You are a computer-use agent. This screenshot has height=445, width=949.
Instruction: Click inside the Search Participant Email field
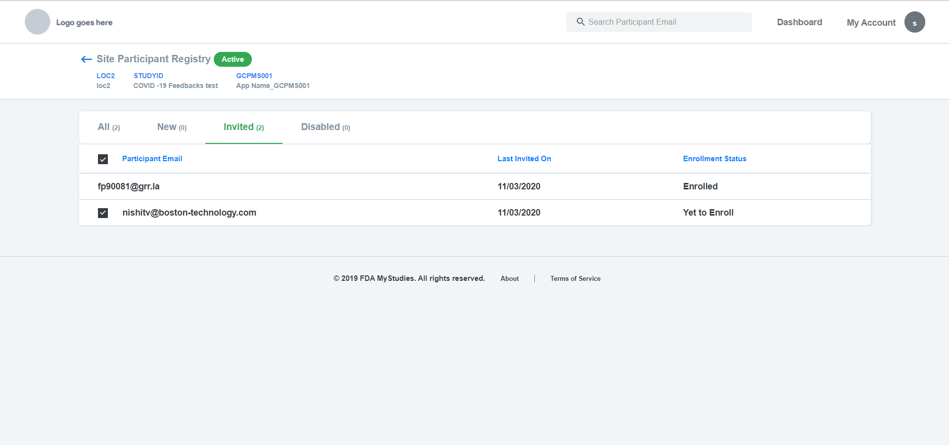tap(658, 22)
